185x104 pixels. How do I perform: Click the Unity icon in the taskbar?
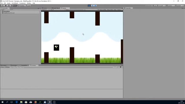50,102
